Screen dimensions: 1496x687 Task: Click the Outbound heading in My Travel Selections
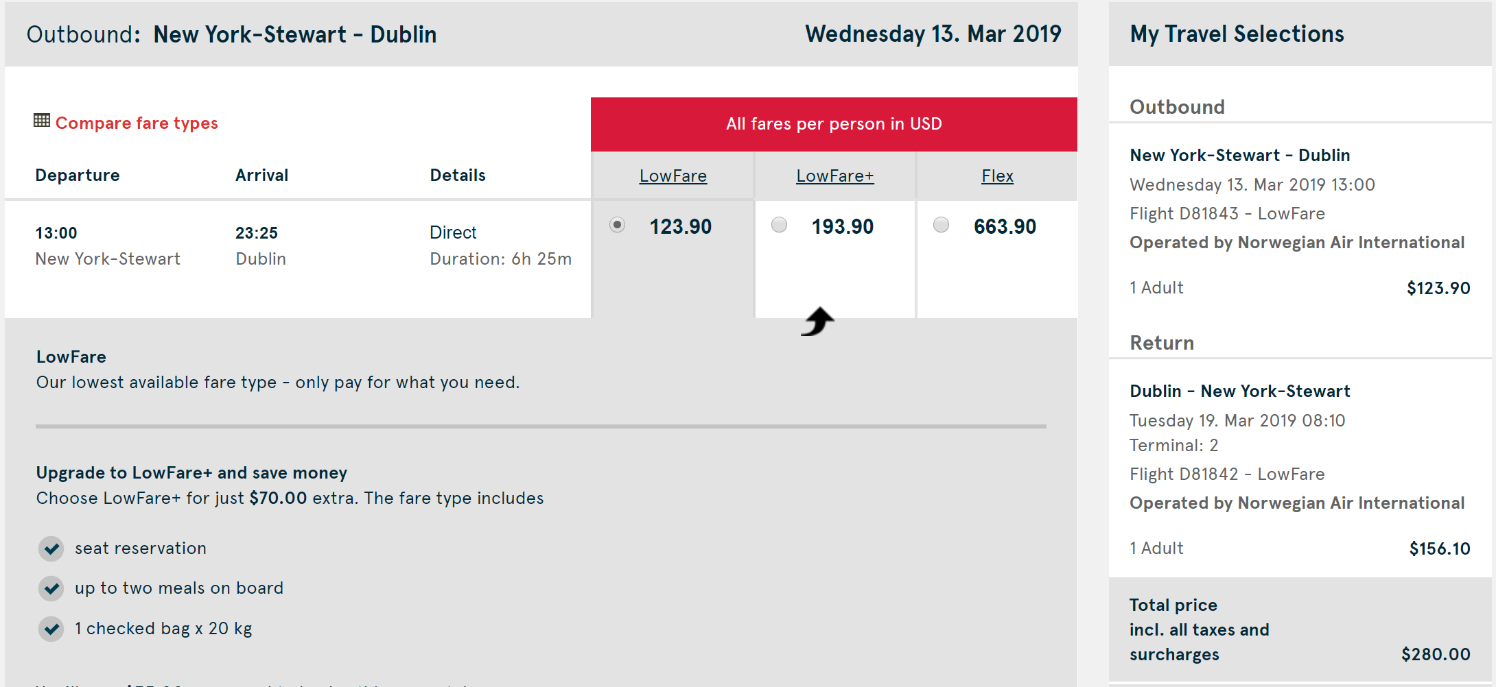(x=1177, y=107)
